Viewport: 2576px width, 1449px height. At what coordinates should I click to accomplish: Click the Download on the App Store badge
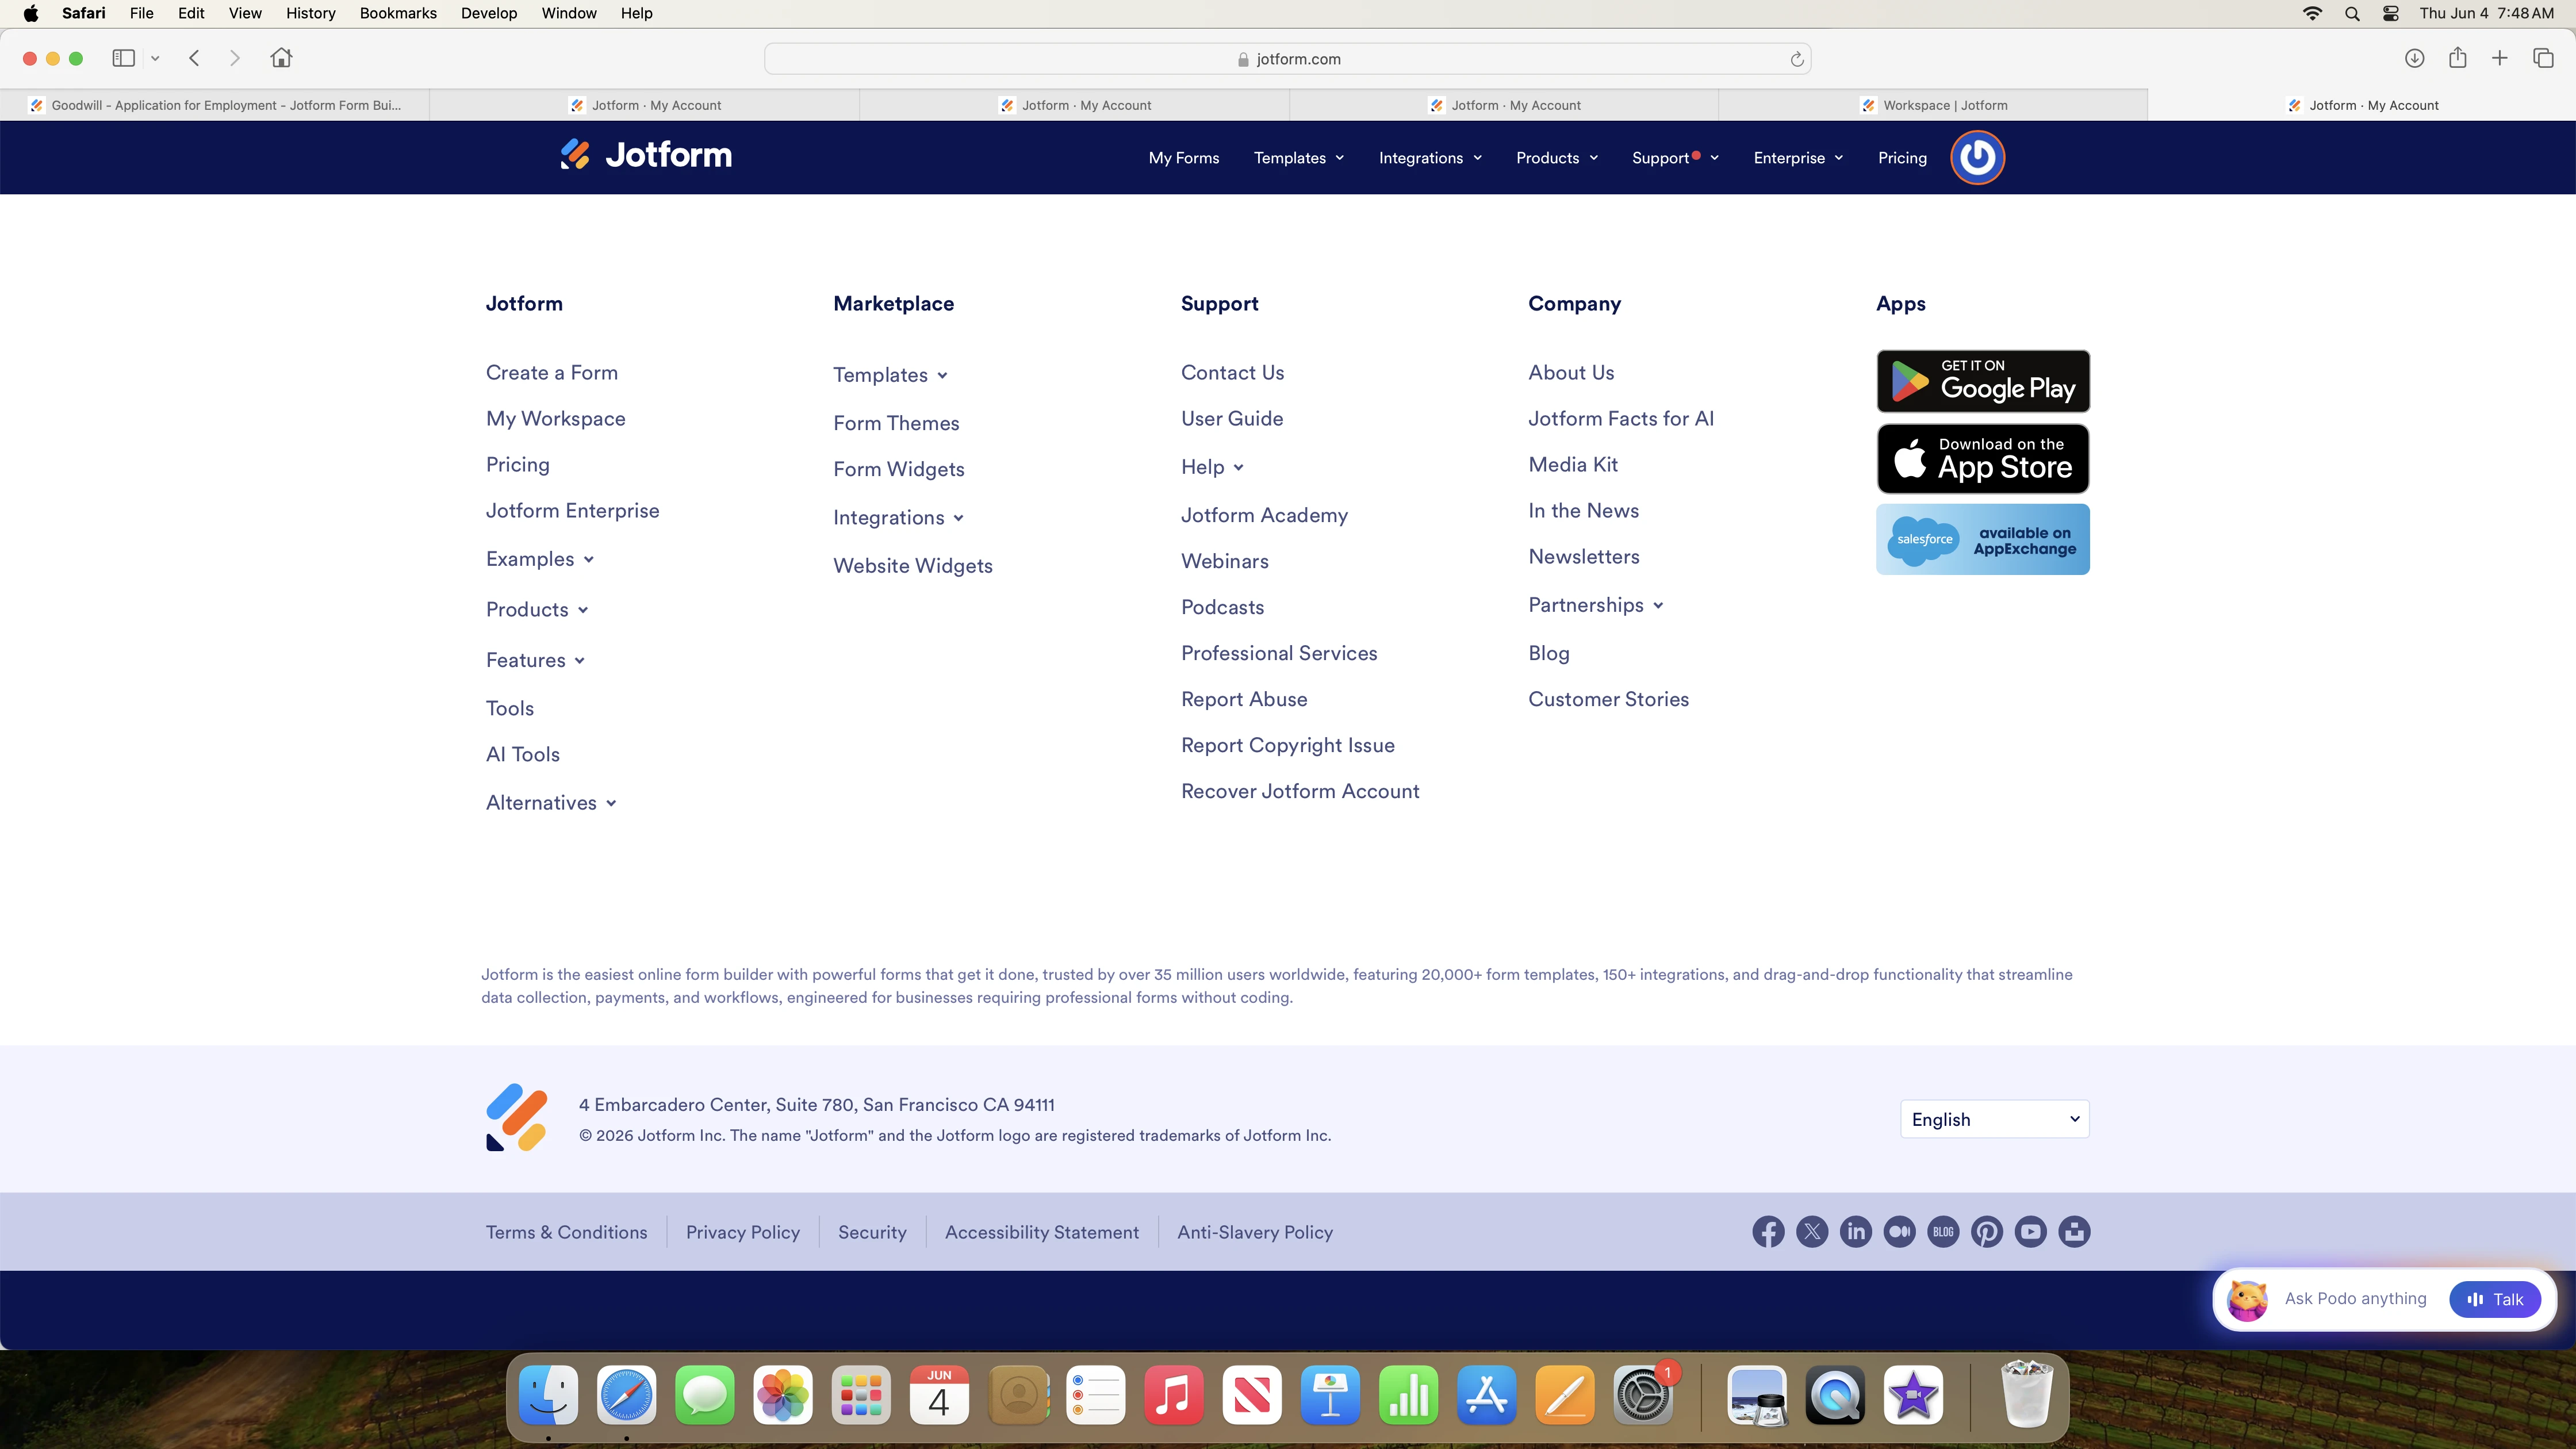[1983, 459]
